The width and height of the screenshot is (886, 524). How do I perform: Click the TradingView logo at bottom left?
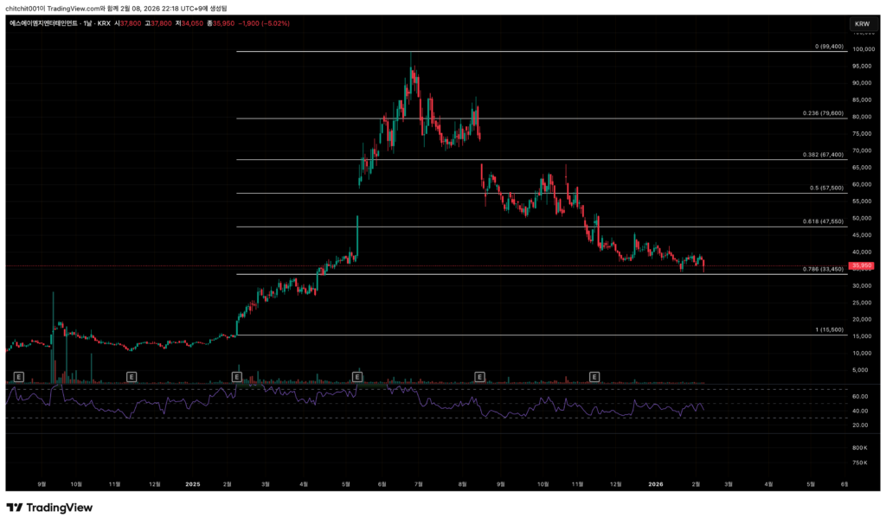(x=49, y=508)
